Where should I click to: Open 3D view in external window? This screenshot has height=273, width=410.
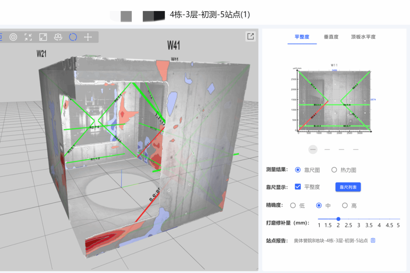251,36
